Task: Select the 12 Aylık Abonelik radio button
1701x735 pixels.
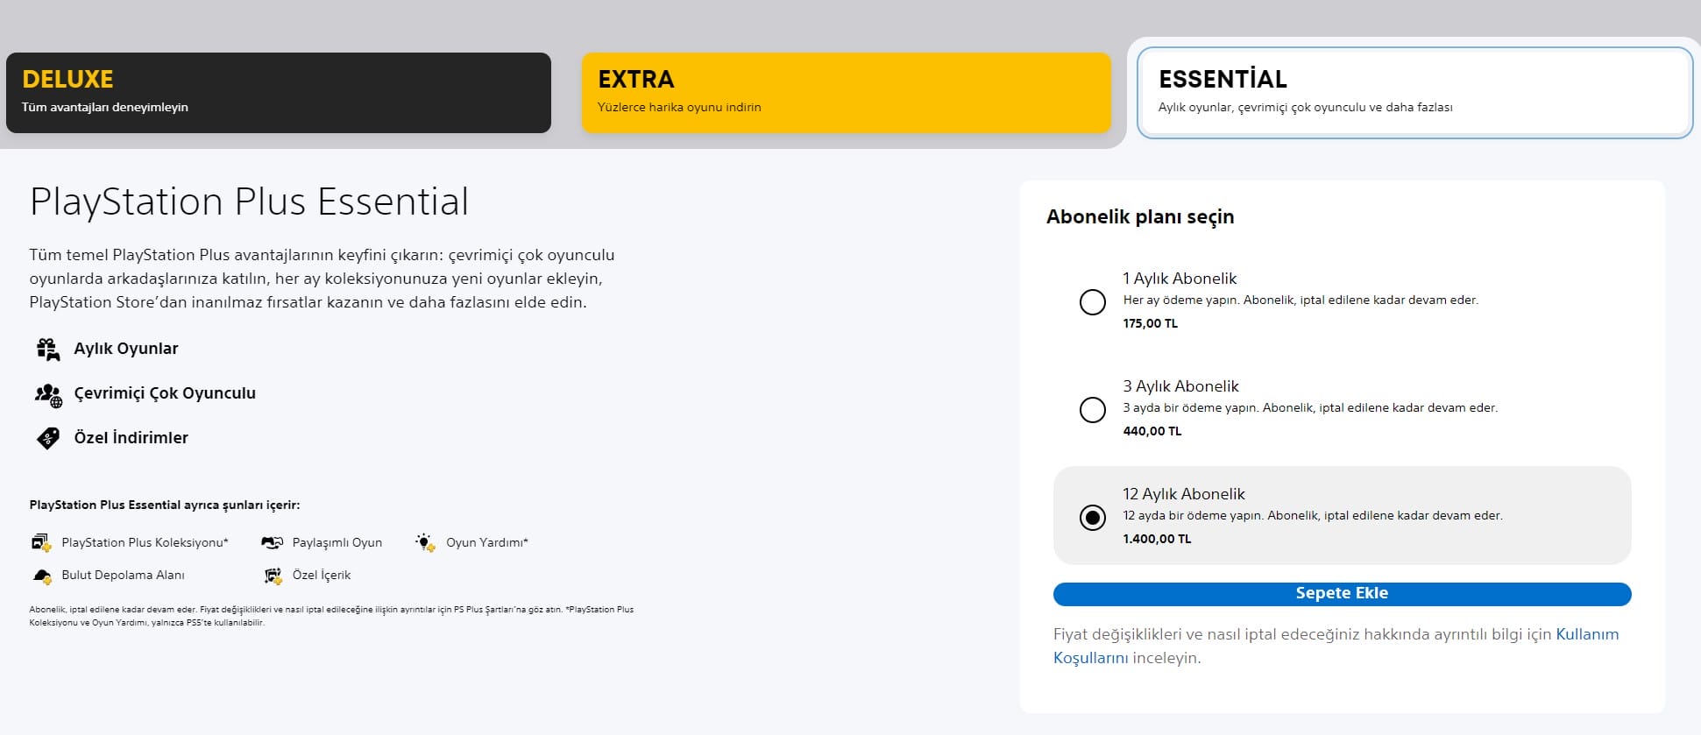Action: pos(1092,517)
